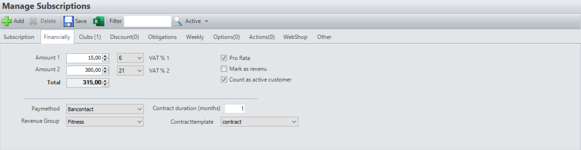
Task: Increase Total with the up spinner arrow
Action: pos(106,81)
